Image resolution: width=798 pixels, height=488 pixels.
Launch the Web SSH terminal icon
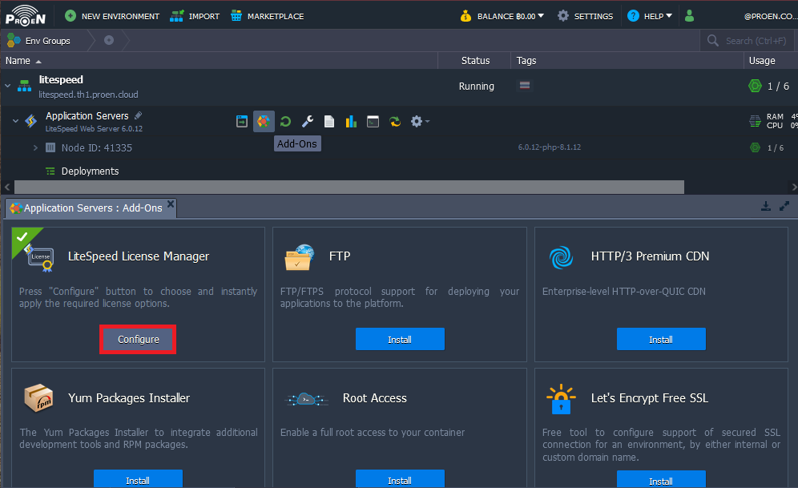(x=373, y=121)
